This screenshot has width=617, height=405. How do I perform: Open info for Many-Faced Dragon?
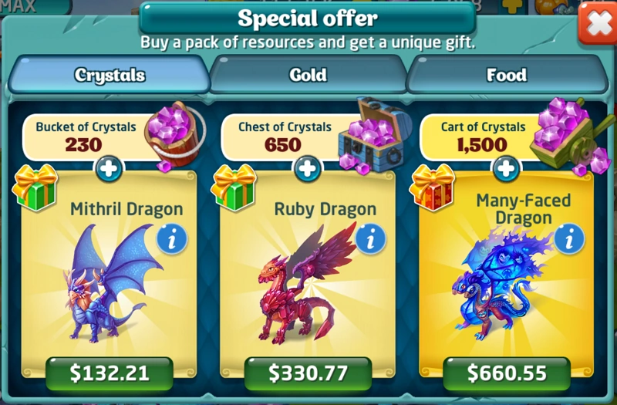click(569, 239)
